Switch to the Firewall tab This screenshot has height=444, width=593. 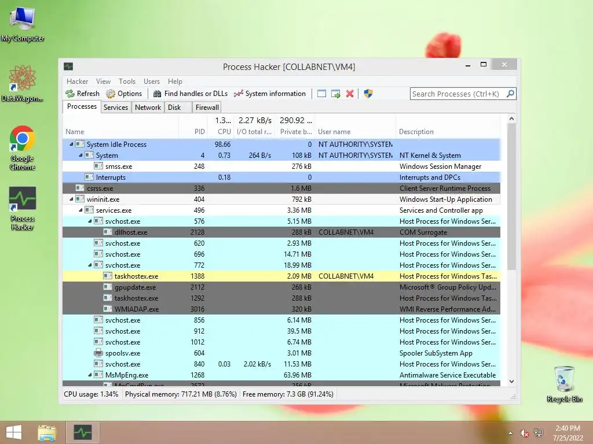tap(207, 108)
